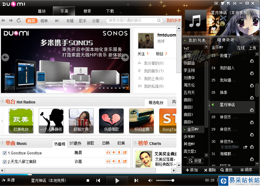Click the 上传 upload button
This screenshot has height=186, width=260.
pos(253,48)
